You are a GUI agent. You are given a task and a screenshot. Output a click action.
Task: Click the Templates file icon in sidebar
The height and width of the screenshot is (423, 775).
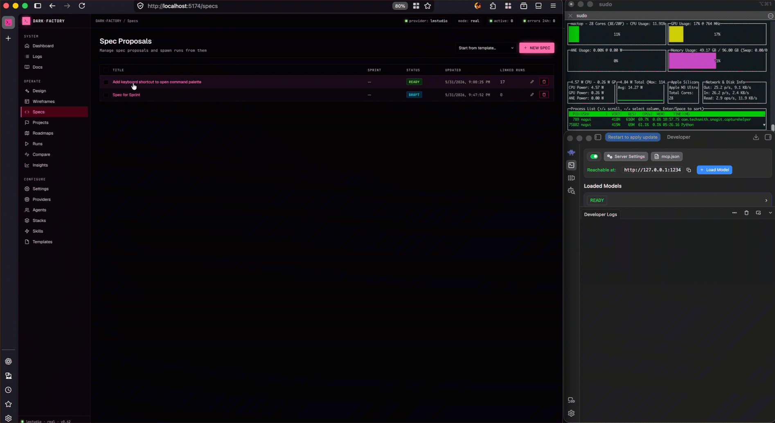coord(27,242)
